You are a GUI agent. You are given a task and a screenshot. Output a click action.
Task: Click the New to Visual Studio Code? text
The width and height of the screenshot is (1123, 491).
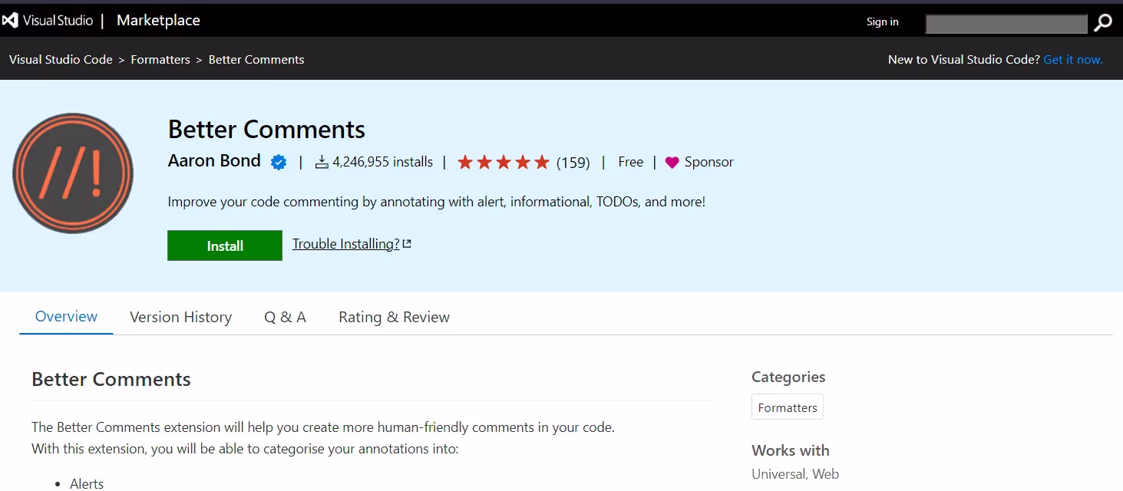point(964,59)
